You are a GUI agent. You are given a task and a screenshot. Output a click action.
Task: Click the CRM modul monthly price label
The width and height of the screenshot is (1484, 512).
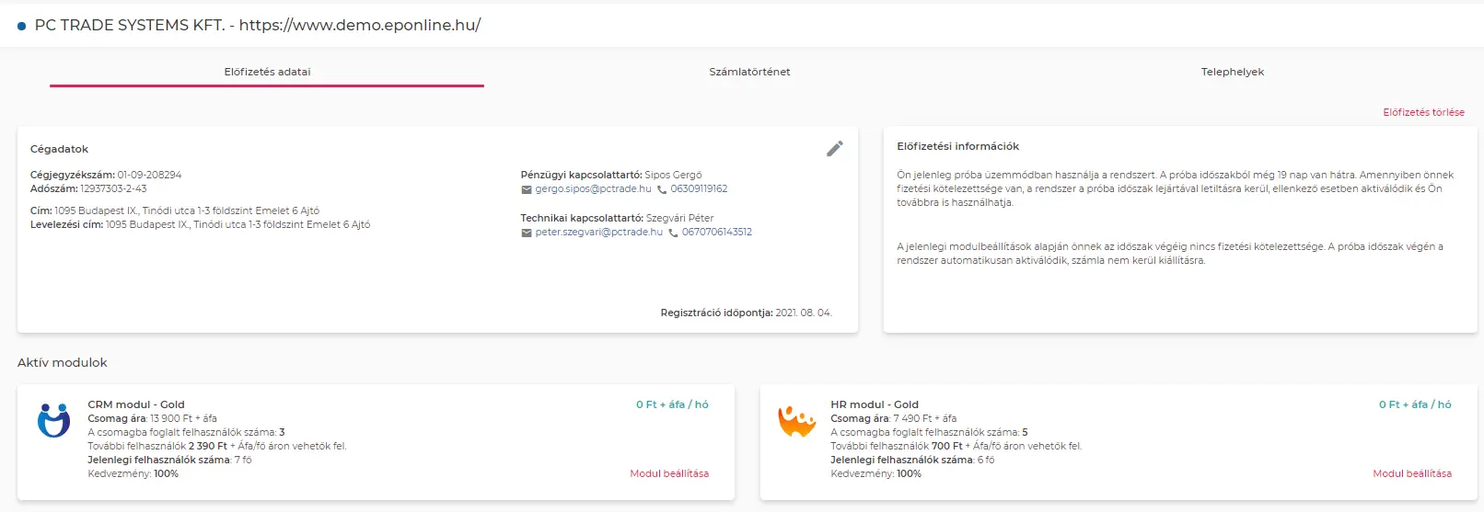point(672,404)
